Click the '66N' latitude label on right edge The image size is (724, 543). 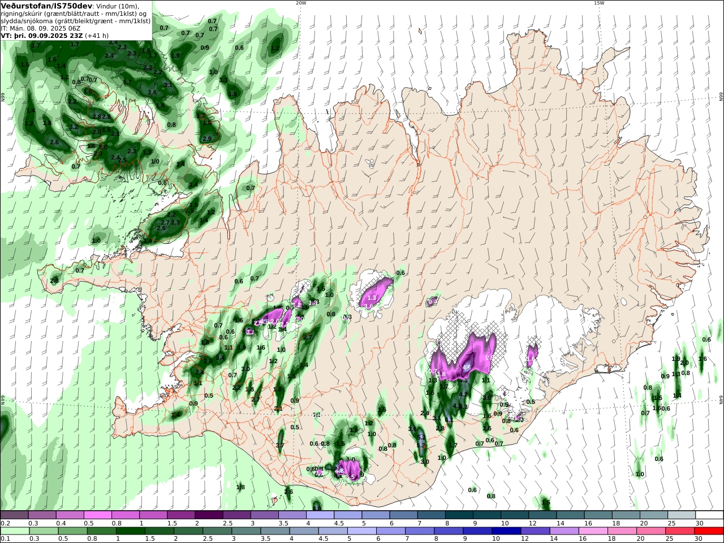point(721,97)
